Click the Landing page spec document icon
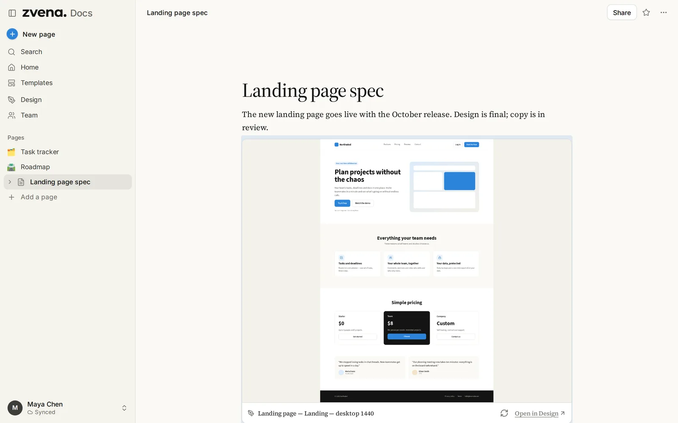The image size is (678, 423). tap(21, 182)
